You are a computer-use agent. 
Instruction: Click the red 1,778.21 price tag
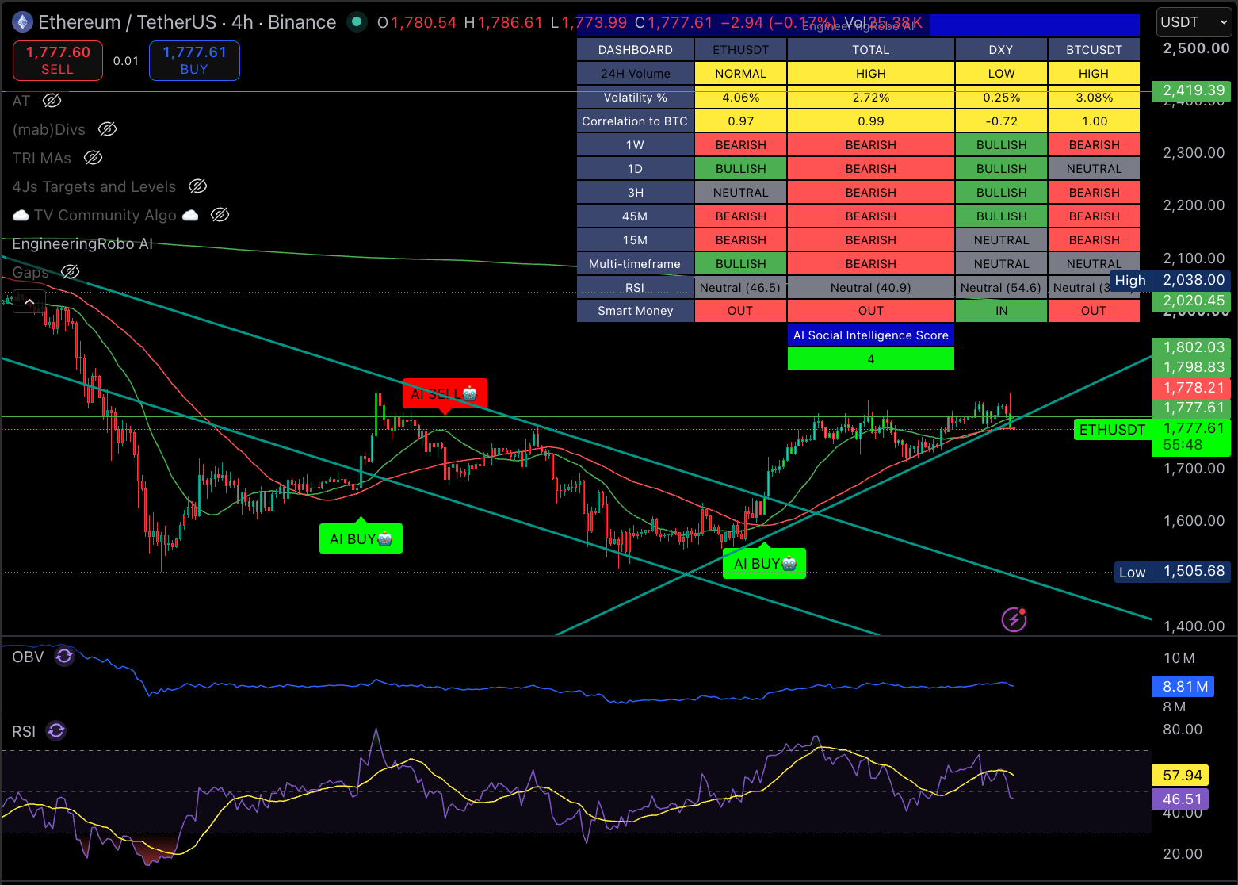coord(1193,388)
